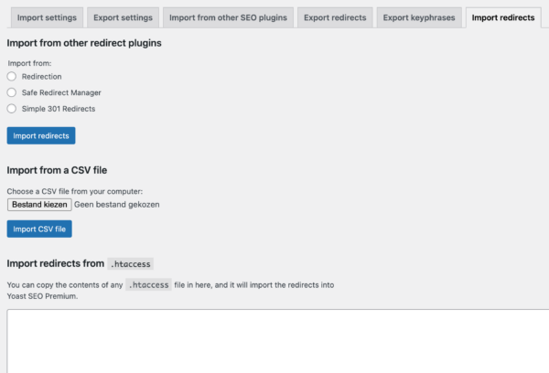Enable the Simple 301 Redirects radio button
This screenshot has height=373, width=549.
click(12, 109)
